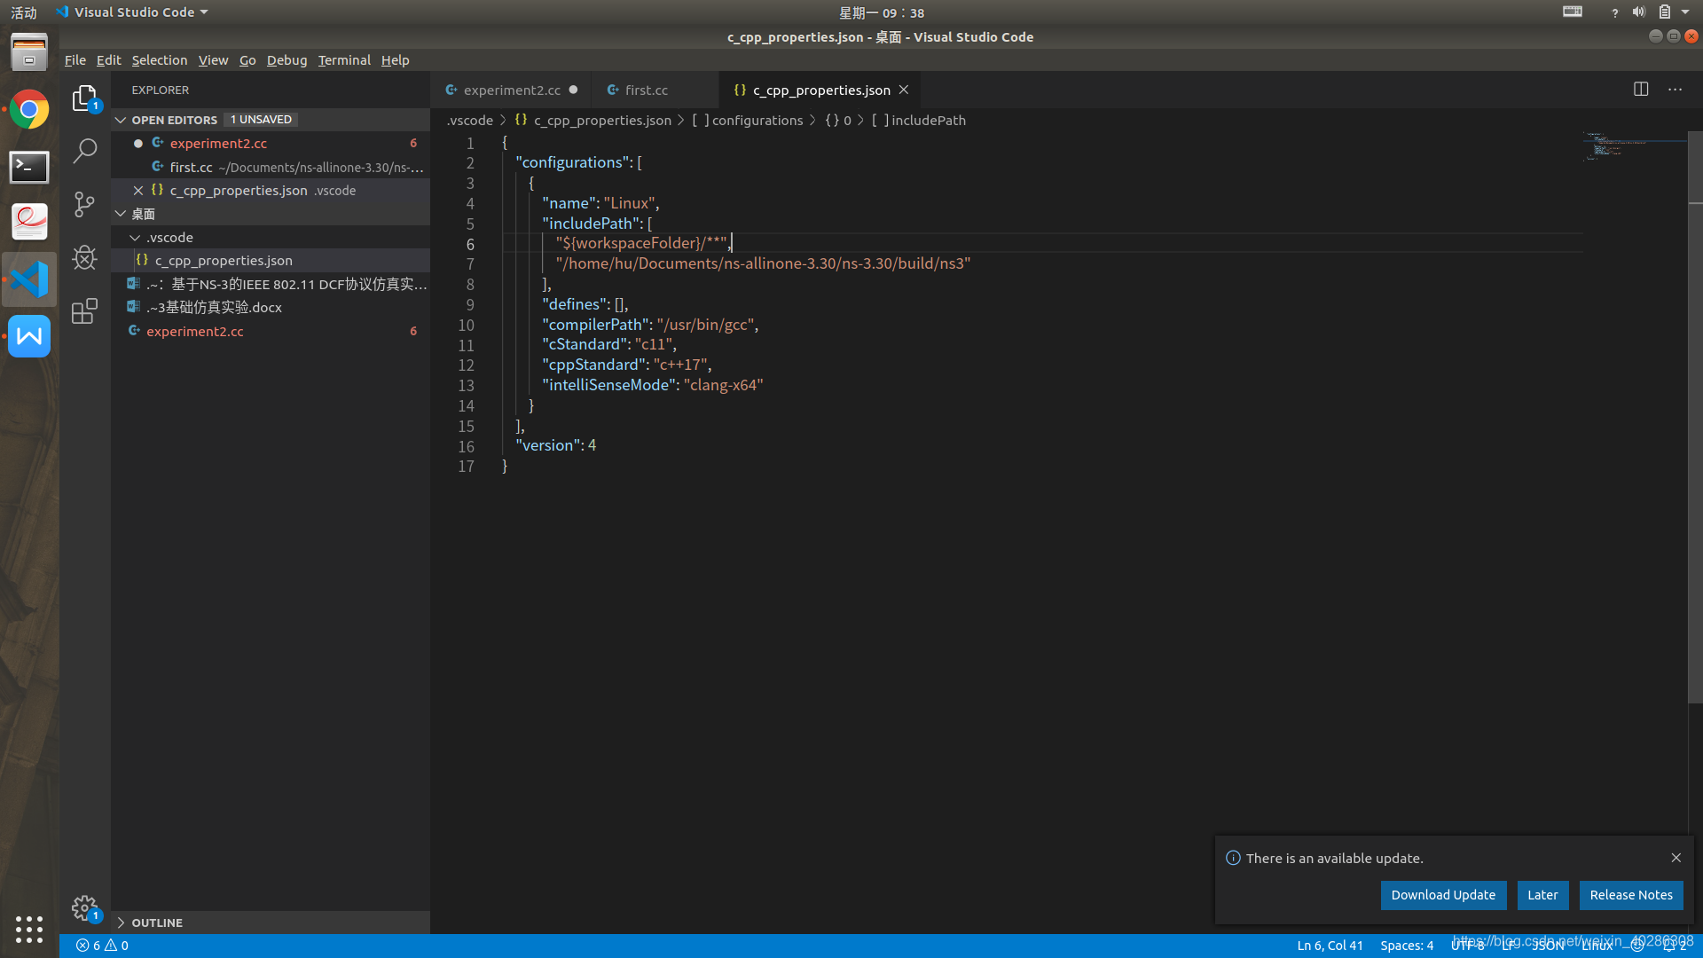
Task: Launch Google Chrome from the dock
Action: pos(29,110)
